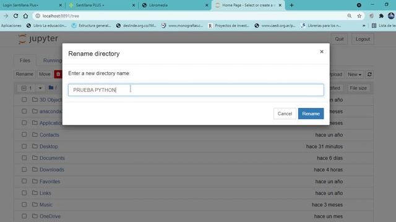This screenshot has height=222, width=396.
Task: Close the Home Page Jupyter tab
Action: tap(280, 5)
